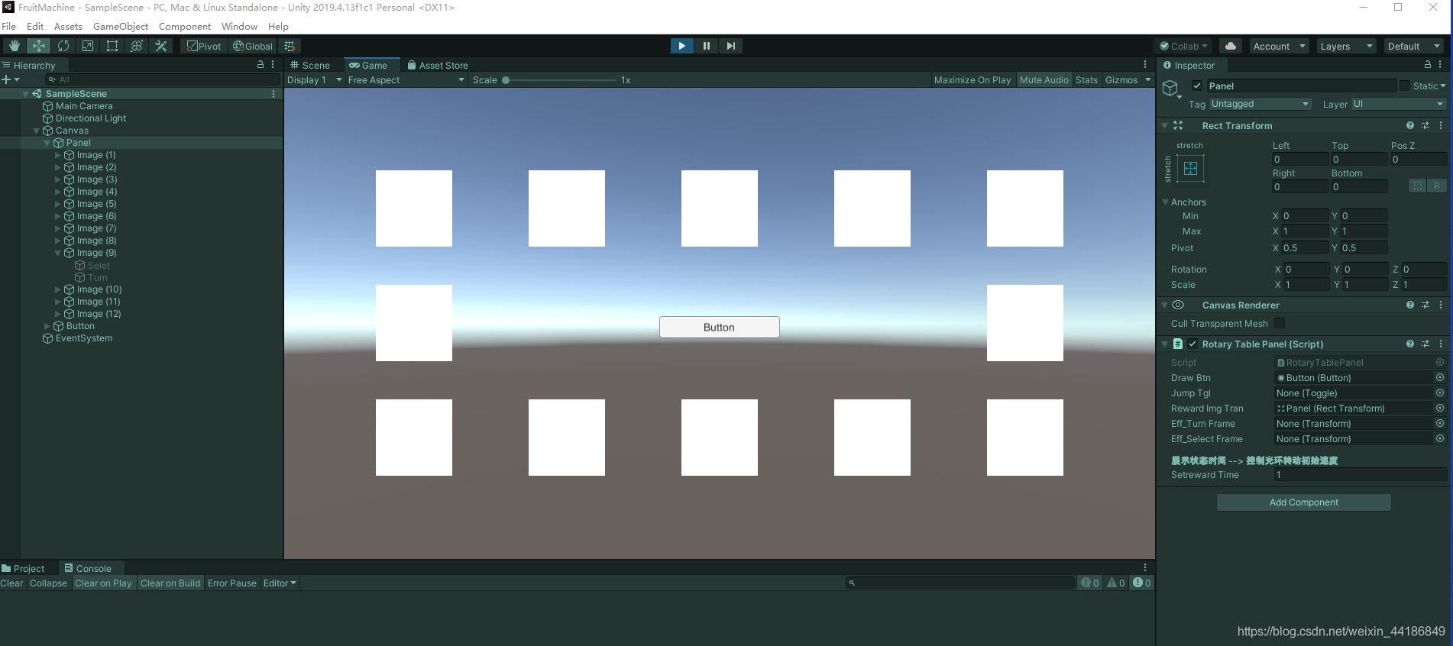The height and width of the screenshot is (646, 1453).
Task: Select the Rect tool
Action: click(x=112, y=46)
